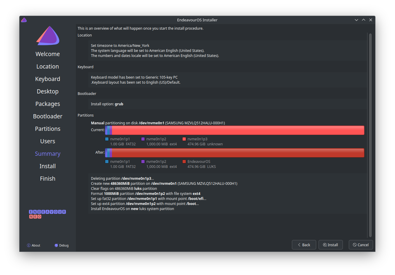Select the Bootloader step in sidebar
Image resolution: width=395 pixels, height=275 pixels.
point(48,116)
